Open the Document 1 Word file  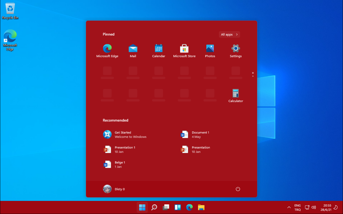(x=195, y=135)
